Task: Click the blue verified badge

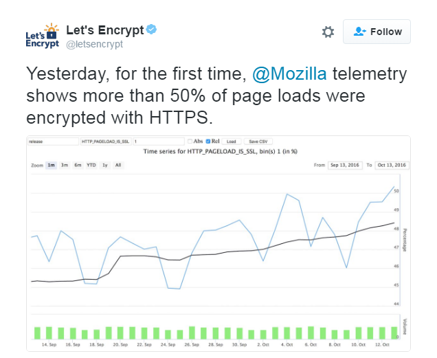Action: [x=152, y=30]
